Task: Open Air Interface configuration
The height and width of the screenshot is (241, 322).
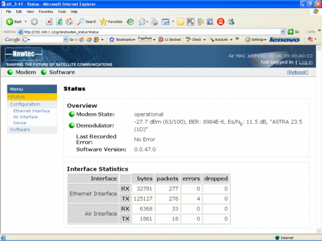Action: (25, 117)
